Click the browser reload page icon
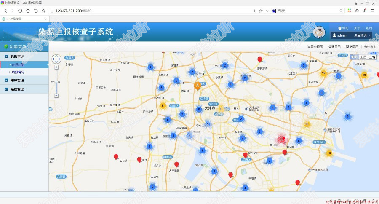This screenshot has height=204, width=379. point(20,11)
